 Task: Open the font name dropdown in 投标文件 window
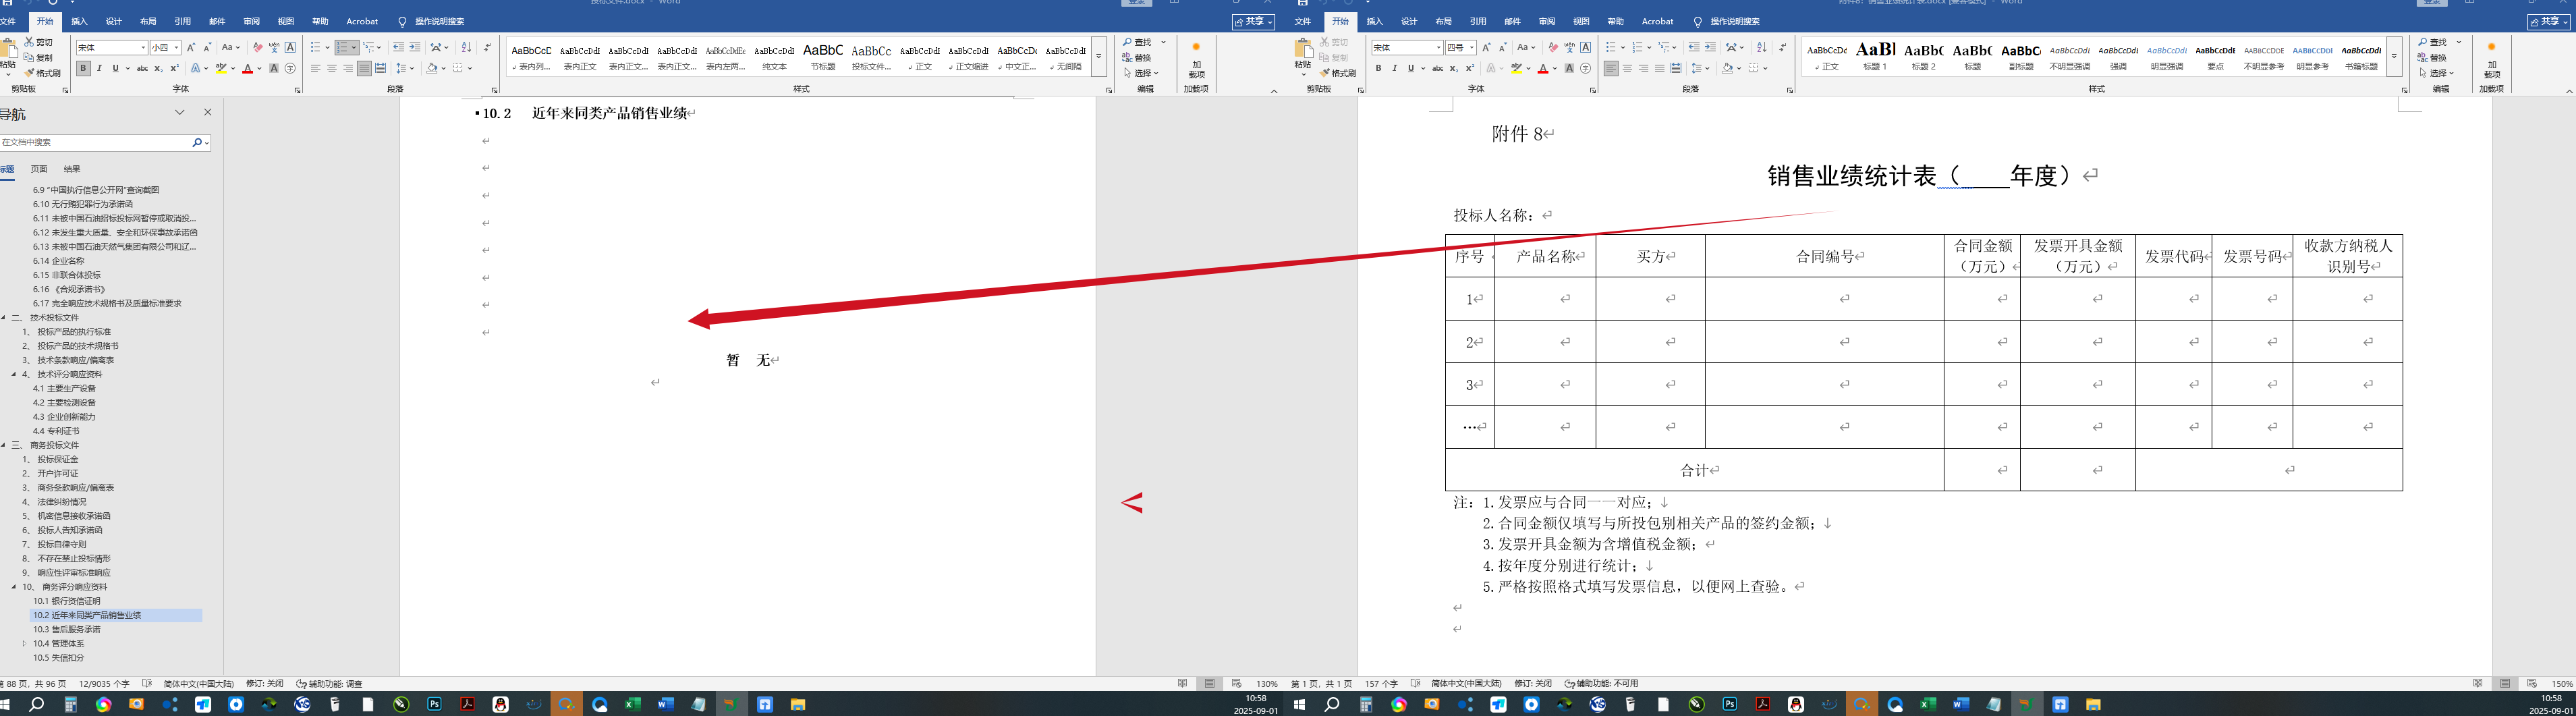coord(143,48)
